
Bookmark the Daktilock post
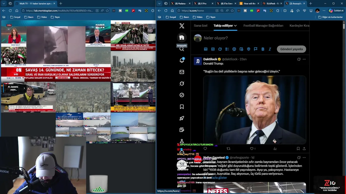click(x=298, y=148)
